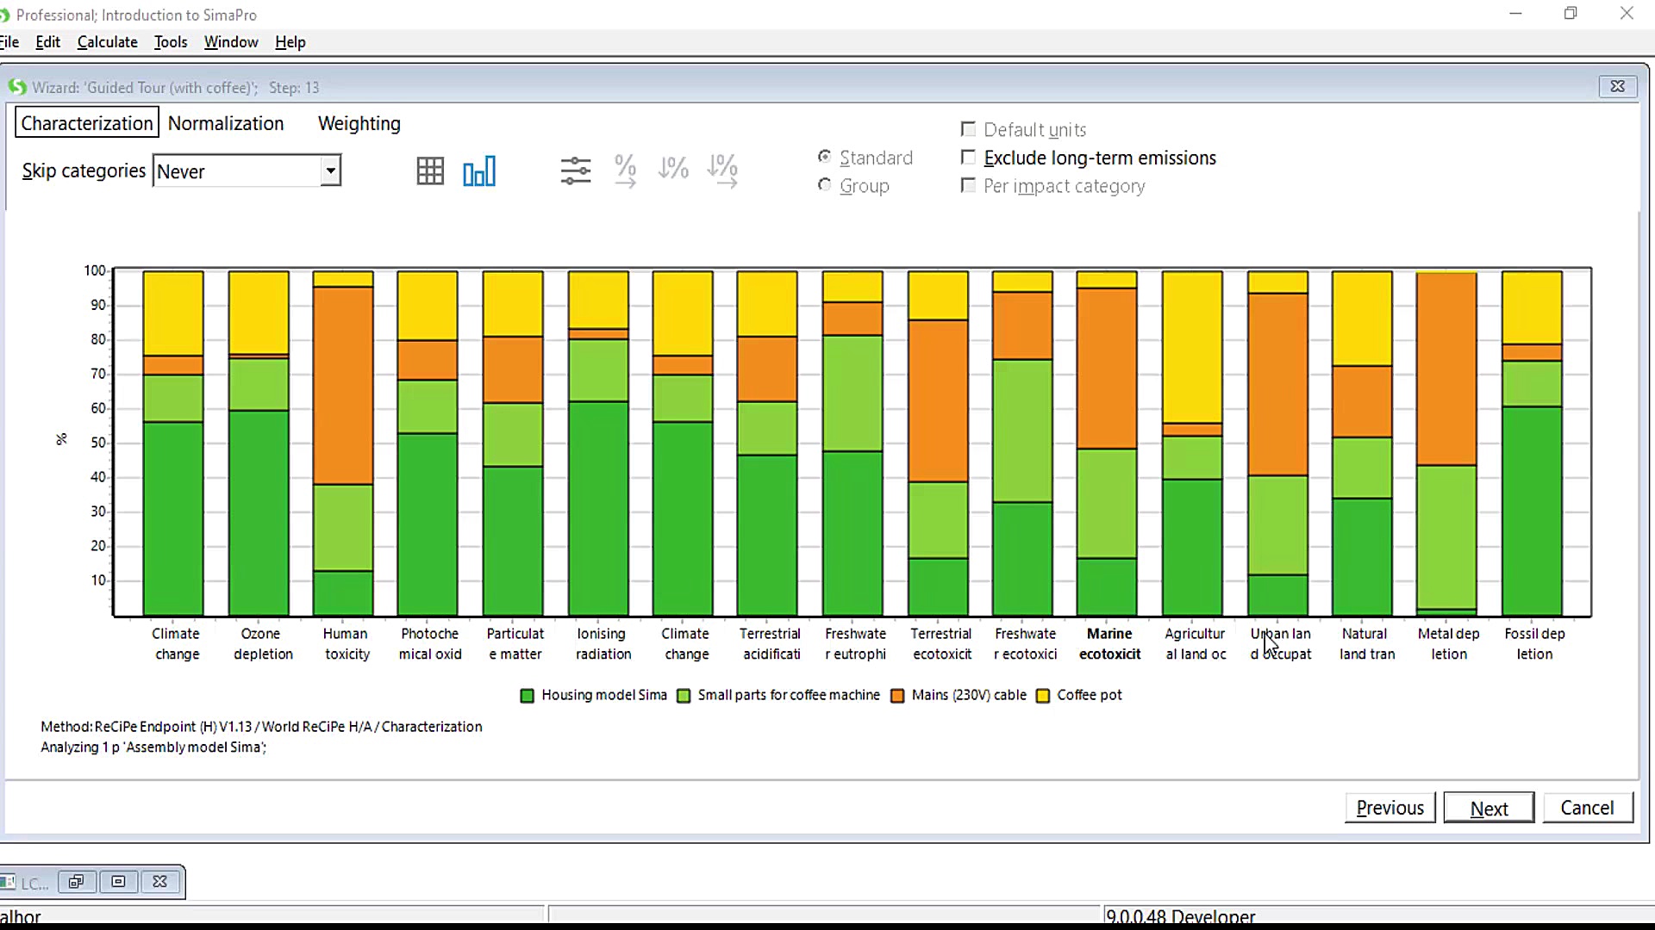Open the chart settings sliders icon
This screenshot has height=930, width=1655.
(575, 171)
